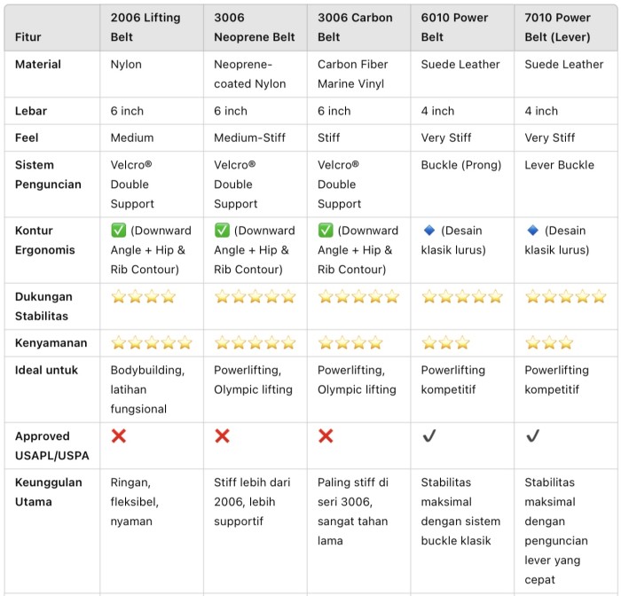Screen dimensions: 621x596
Task: Click four-star Kenyamanan rating of 3006 Carbon Belt
Action: (x=350, y=342)
